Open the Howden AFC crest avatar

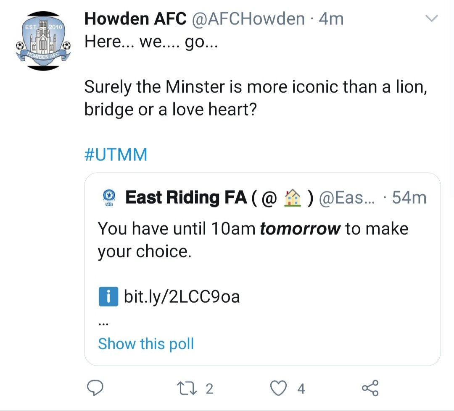click(43, 41)
